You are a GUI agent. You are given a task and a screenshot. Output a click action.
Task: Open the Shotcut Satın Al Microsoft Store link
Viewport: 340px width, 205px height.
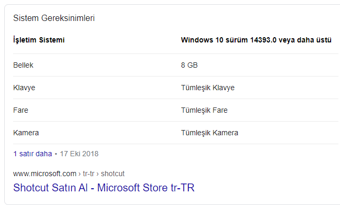(104, 188)
